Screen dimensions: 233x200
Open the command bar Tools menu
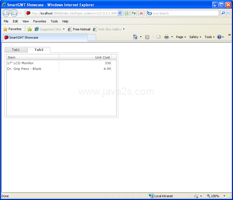pos(209,37)
